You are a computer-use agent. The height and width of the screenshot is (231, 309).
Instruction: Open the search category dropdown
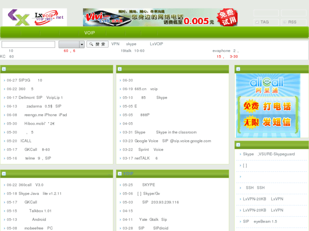click(71, 45)
